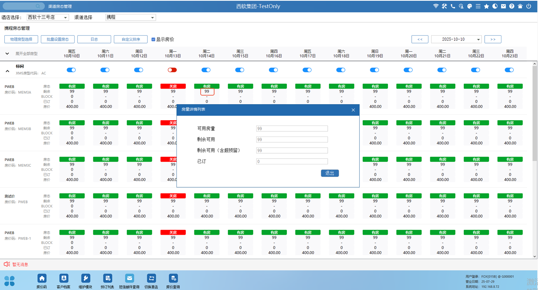The image size is (538, 290).
Task: Open the 维护模块 wrench icon
Action: click(x=86, y=278)
